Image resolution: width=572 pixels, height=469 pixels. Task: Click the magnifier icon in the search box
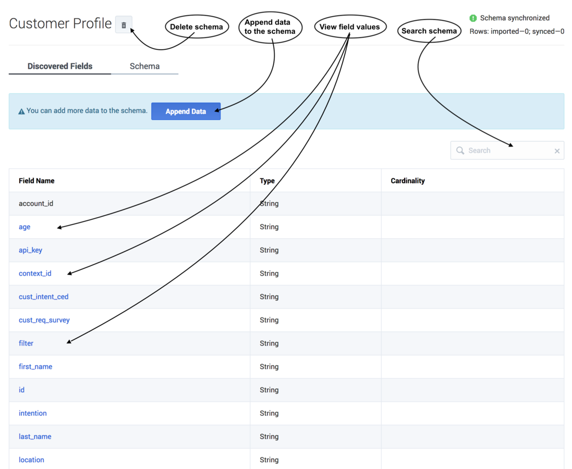460,151
